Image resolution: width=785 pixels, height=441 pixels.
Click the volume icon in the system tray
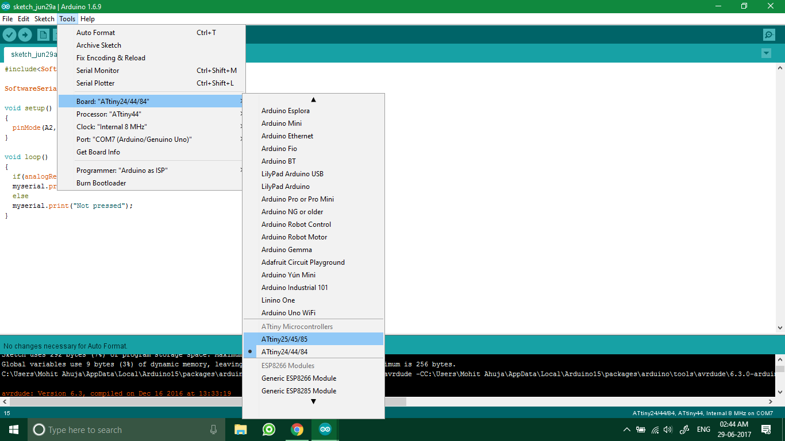668,430
